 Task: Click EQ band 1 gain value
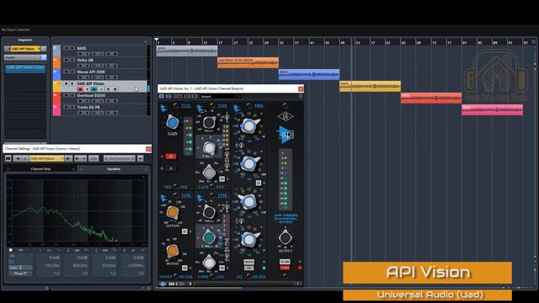[48, 258]
